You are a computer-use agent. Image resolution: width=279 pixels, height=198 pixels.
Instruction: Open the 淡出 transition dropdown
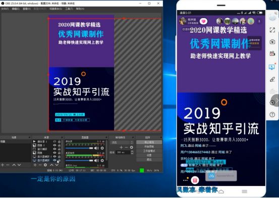tap(122, 142)
